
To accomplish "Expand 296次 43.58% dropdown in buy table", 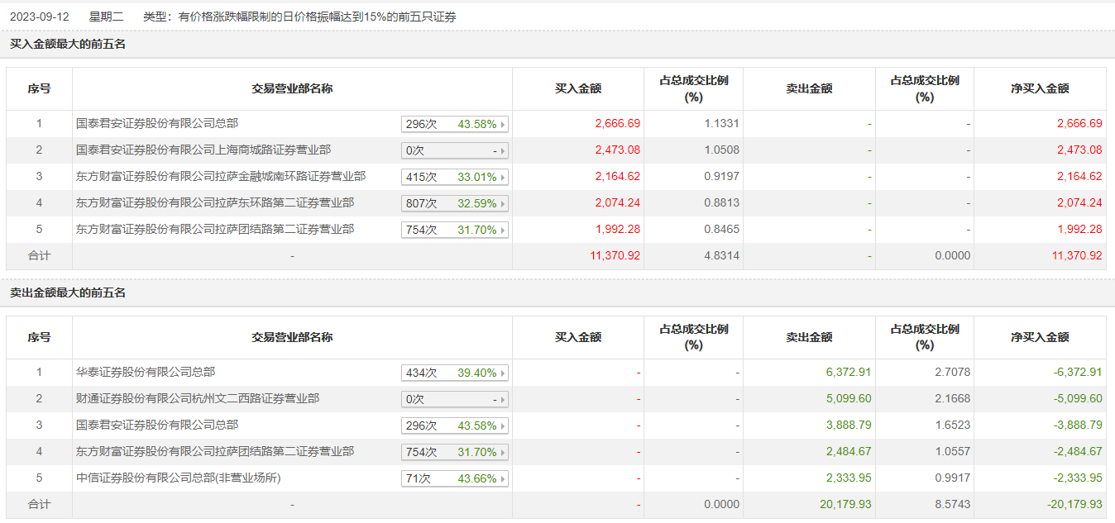I will [x=455, y=124].
